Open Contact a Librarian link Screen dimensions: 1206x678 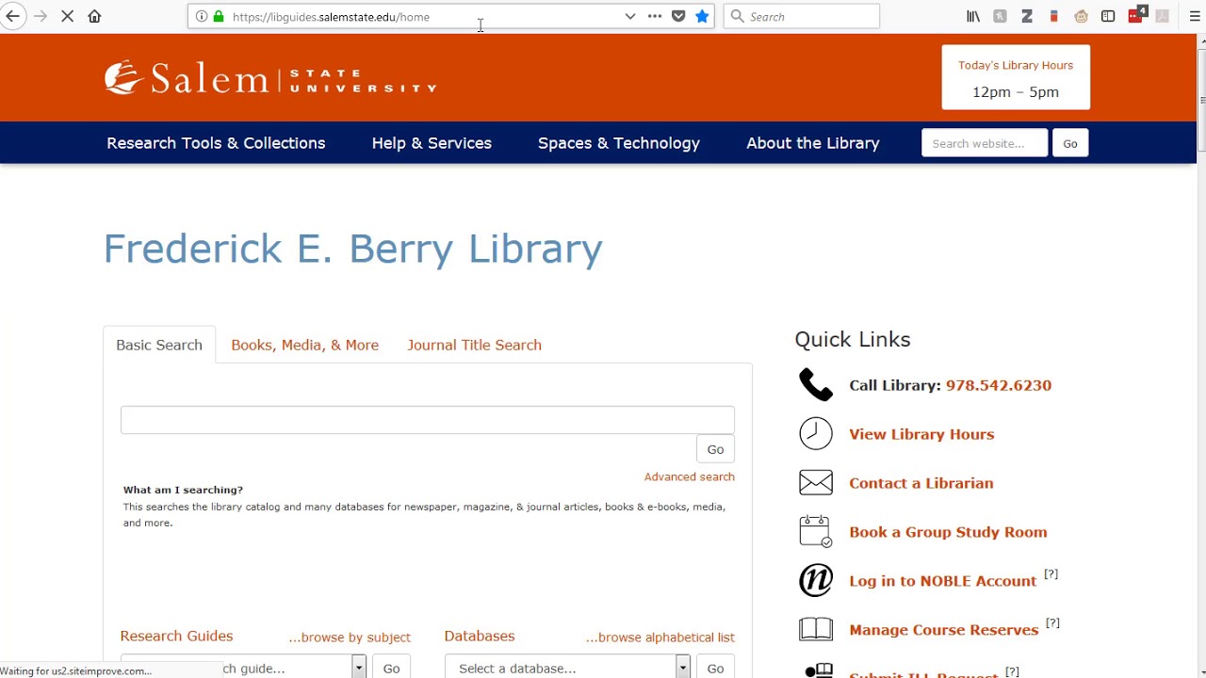pyautogui.click(x=921, y=483)
